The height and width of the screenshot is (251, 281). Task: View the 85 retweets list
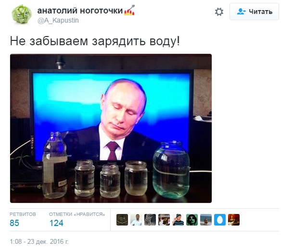[x=14, y=223]
